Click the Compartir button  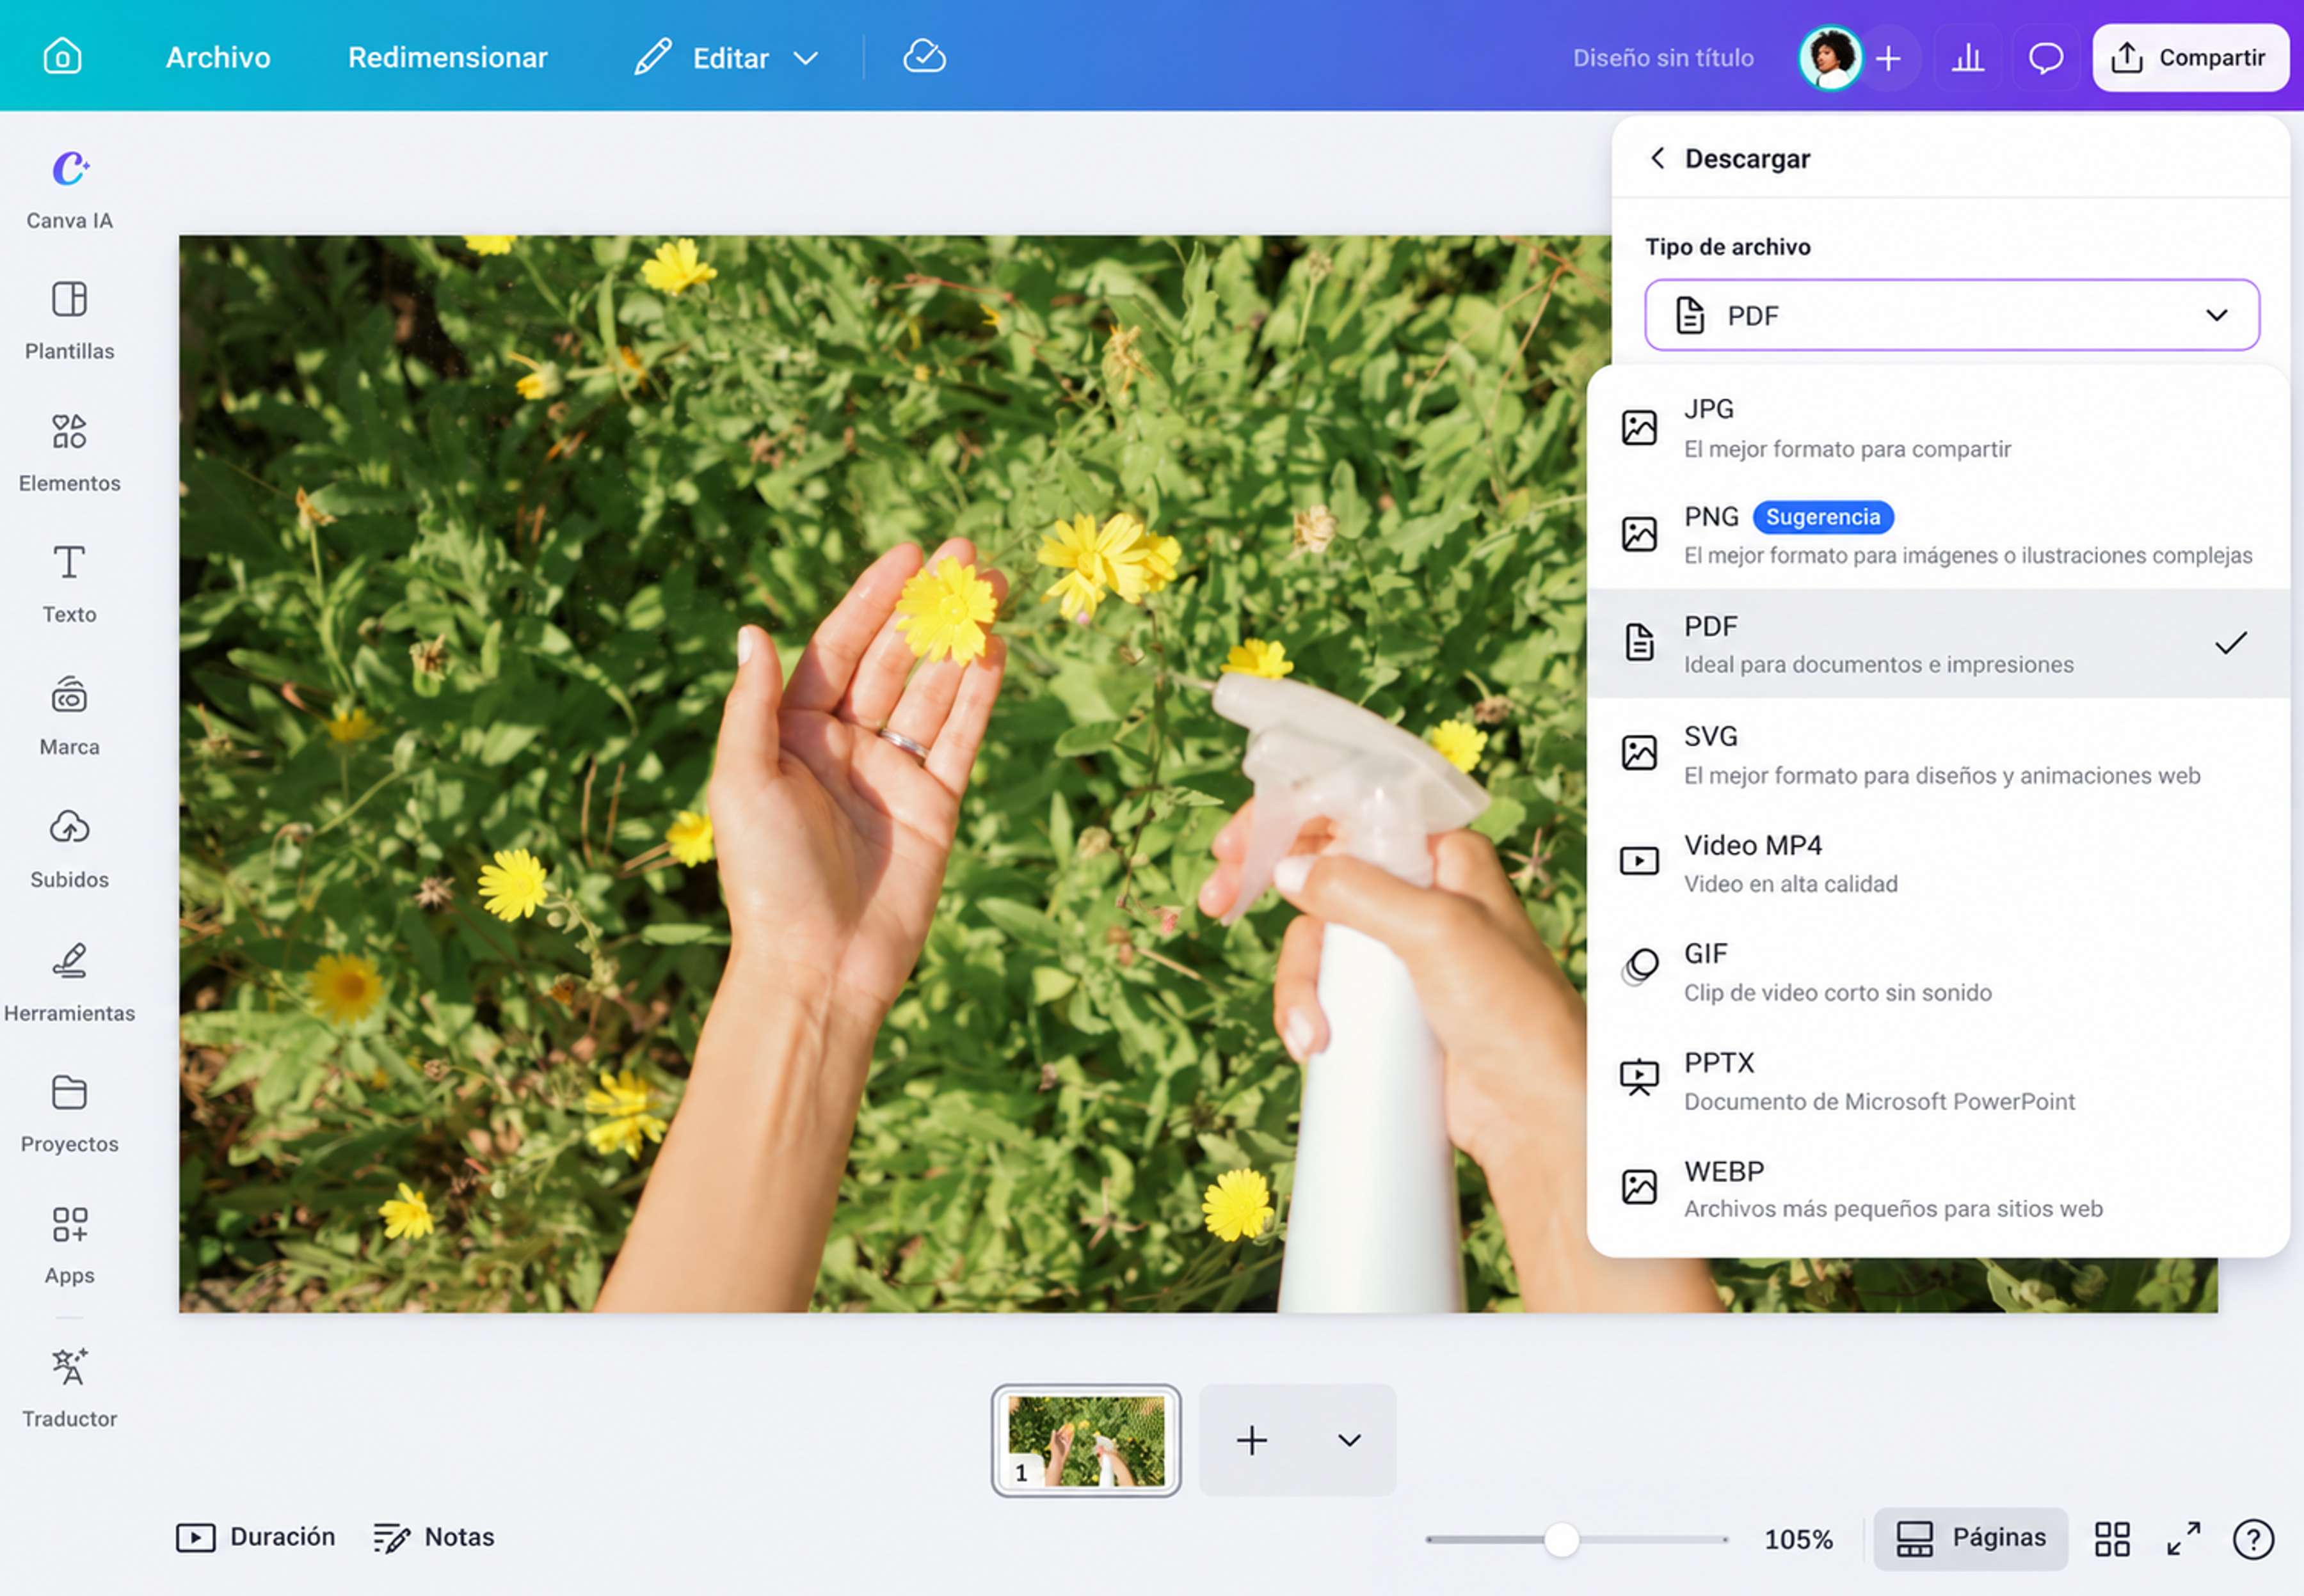(2190, 58)
